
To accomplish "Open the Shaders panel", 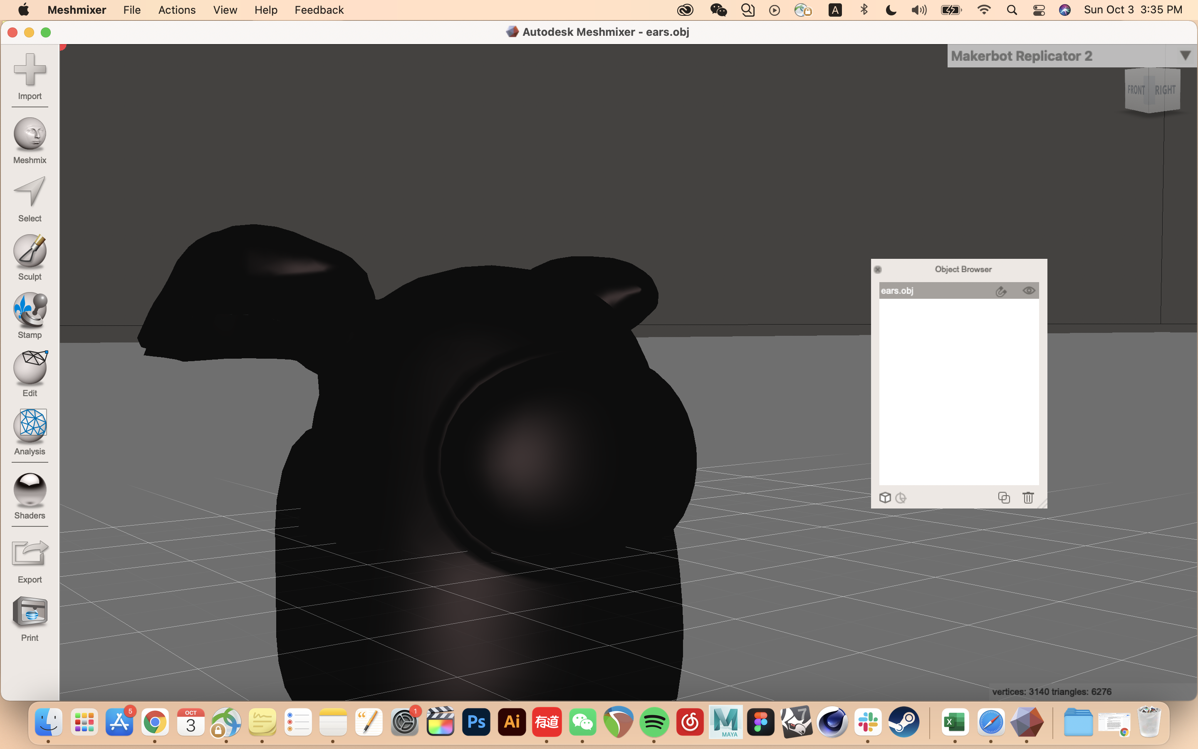I will [30, 494].
